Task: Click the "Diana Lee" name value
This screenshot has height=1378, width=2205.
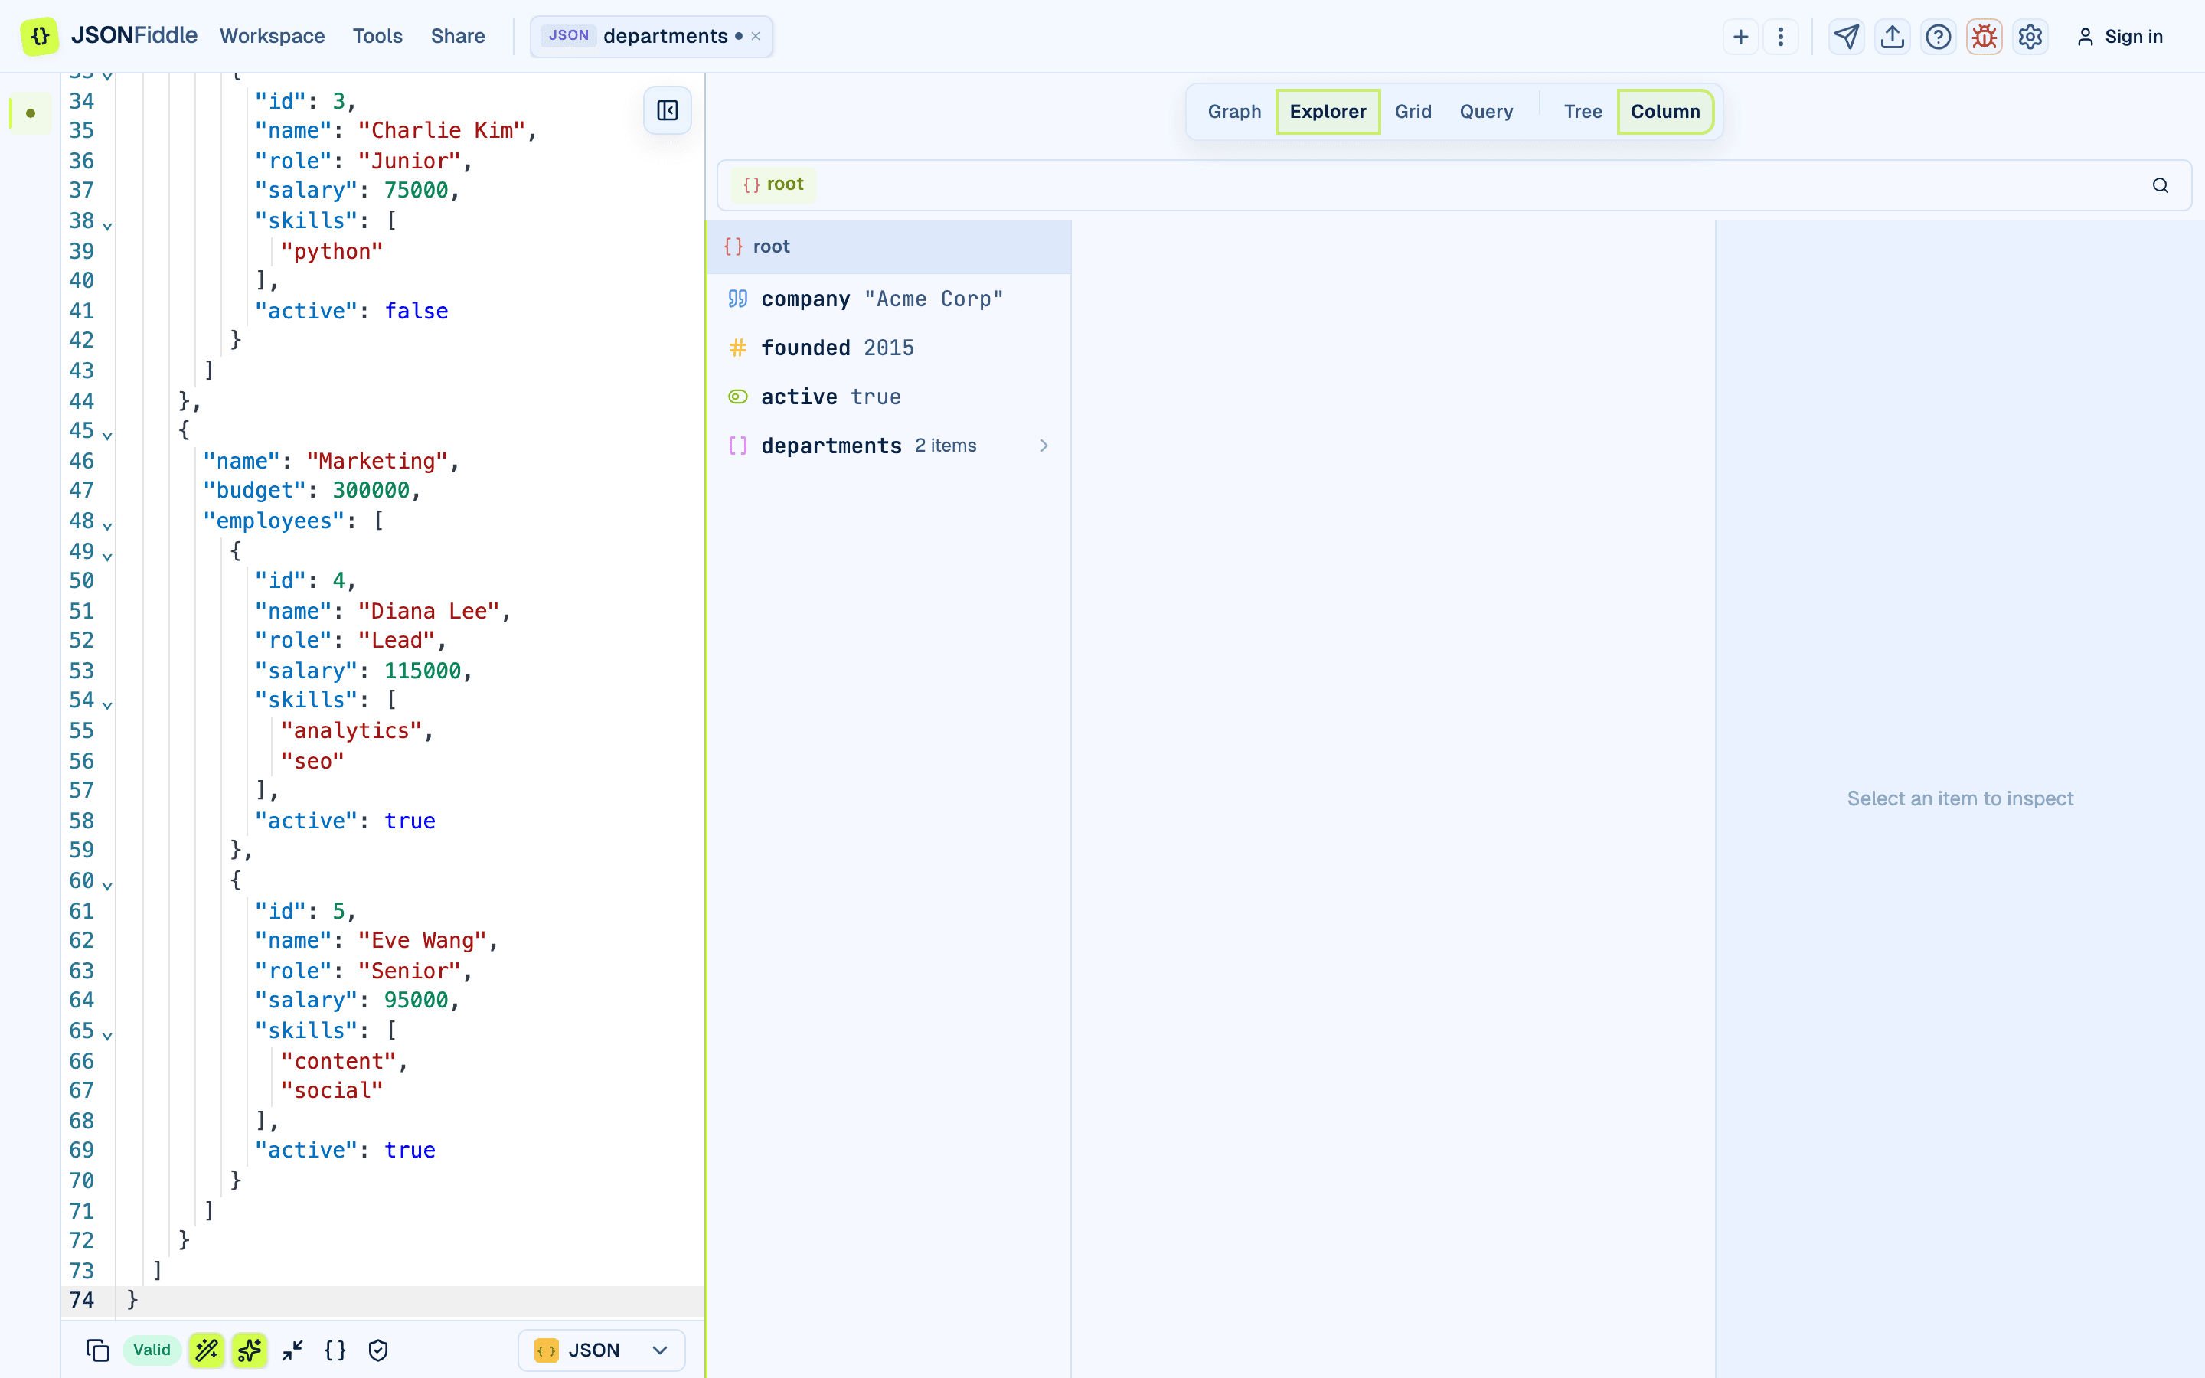Action: 428,611
